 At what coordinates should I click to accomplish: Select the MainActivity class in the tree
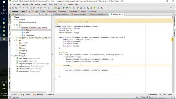pos(30,35)
